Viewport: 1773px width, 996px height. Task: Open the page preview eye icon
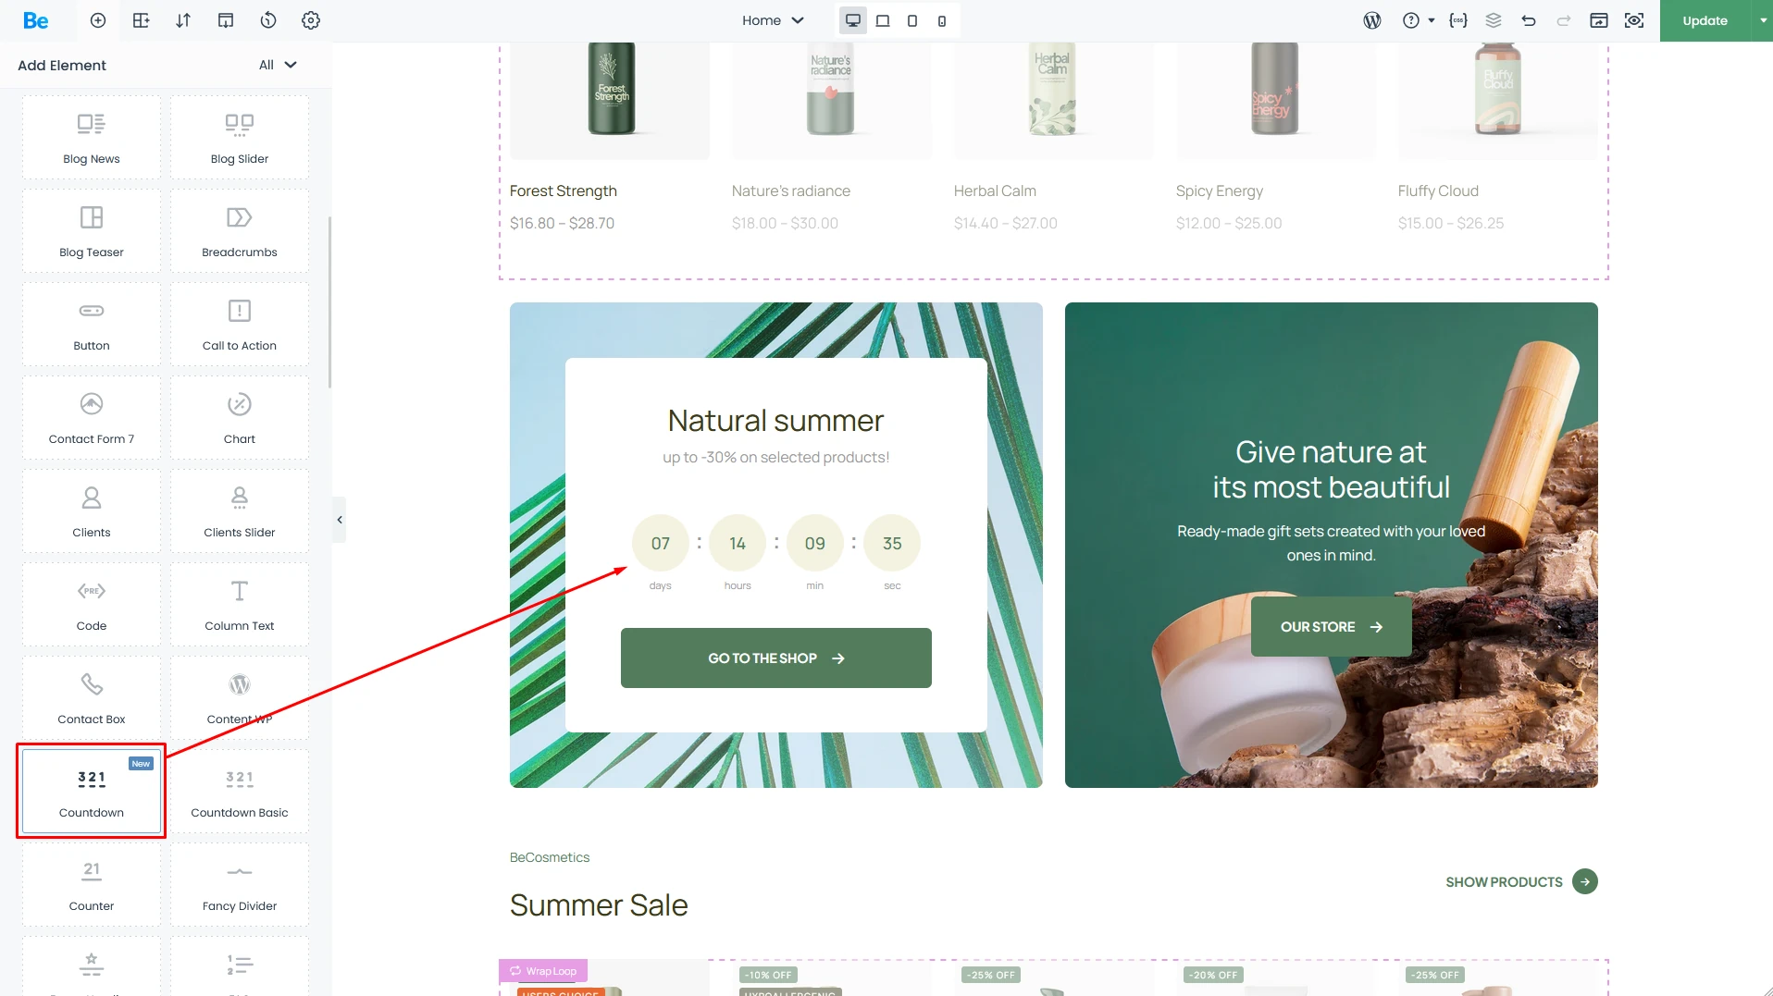1634,20
